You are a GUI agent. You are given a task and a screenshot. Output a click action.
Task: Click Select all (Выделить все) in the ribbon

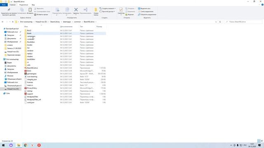click(x=144, y=8)
